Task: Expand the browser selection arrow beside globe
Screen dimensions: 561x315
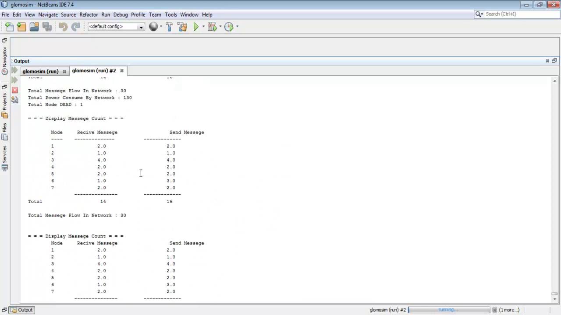Action: pyautogui.click(x=161, y=27)
